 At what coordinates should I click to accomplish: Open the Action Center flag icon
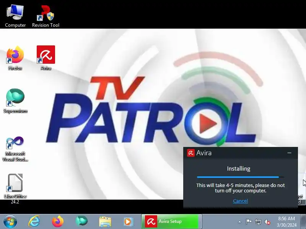(x=249, y=222)
